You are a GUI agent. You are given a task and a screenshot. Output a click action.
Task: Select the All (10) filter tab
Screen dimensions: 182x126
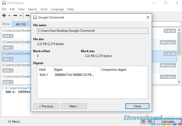[21, 24]
